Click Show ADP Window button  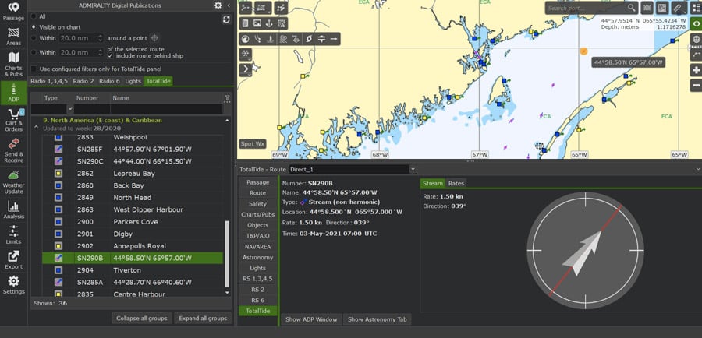(311, 319)
